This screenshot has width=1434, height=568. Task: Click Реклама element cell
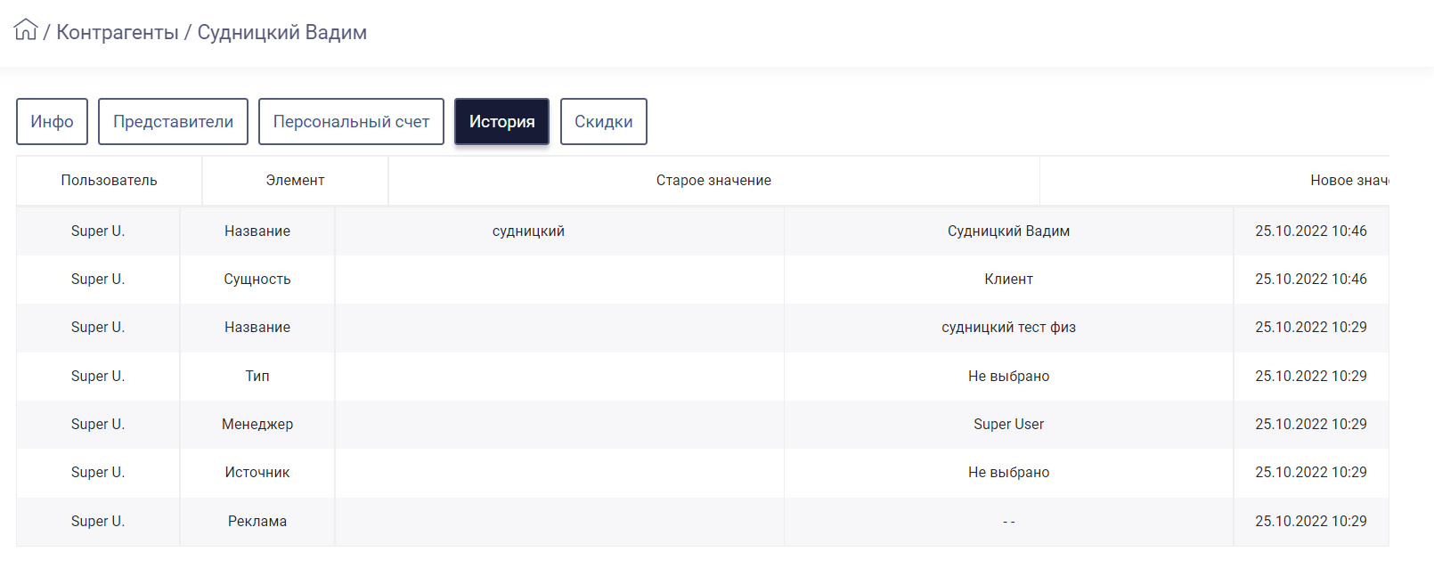257,521
